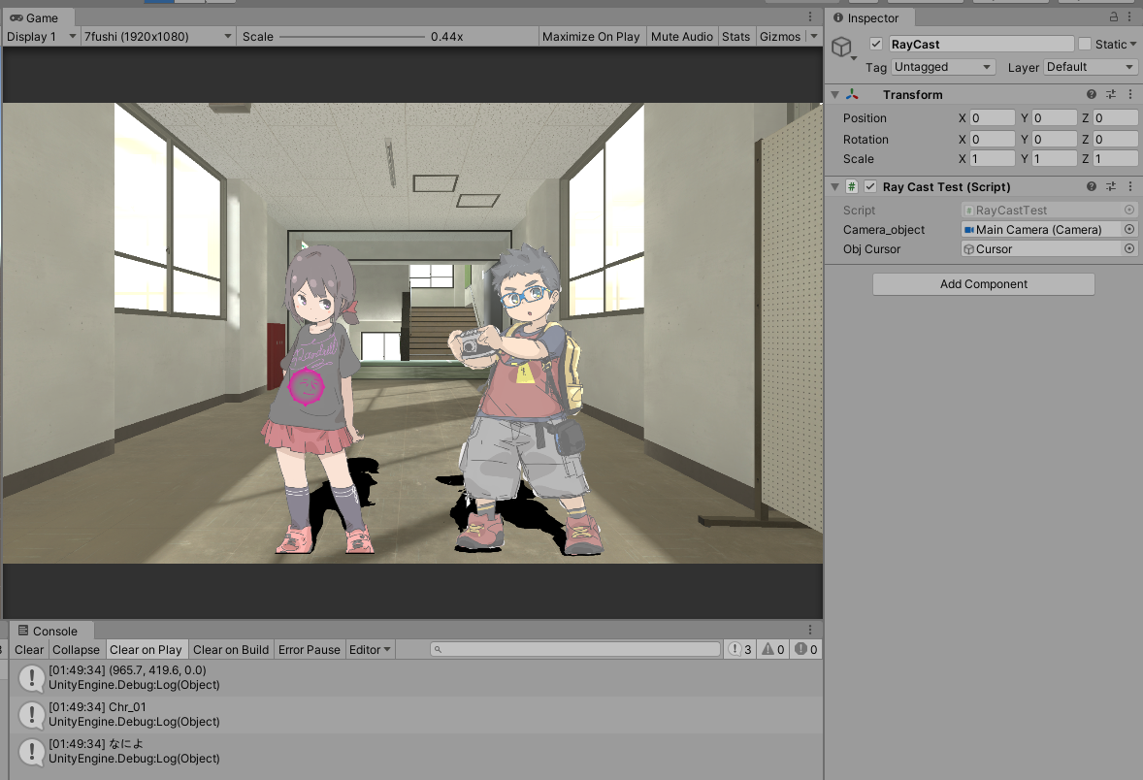Click Ray Cast Test script hash icon
1143x780 pixels.
tap(851, 186)
